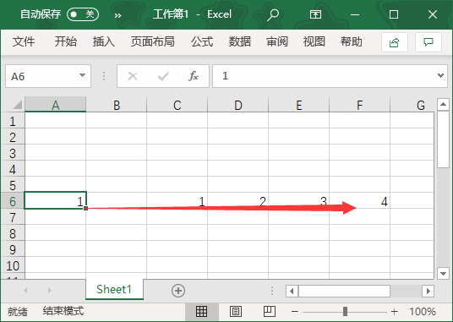Open zoom dialog via 100% label

tap(423, 312)
